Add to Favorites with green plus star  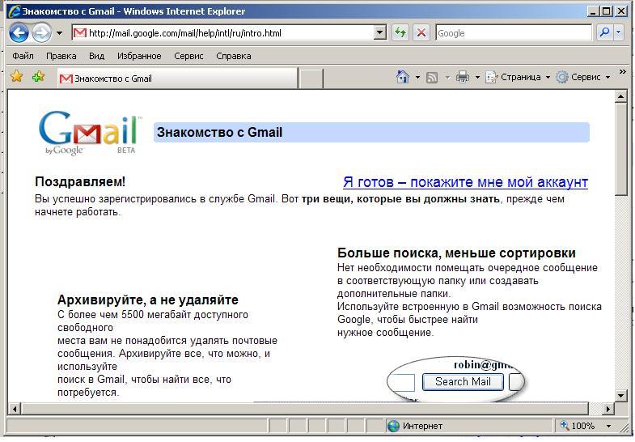tap(39, 76)
